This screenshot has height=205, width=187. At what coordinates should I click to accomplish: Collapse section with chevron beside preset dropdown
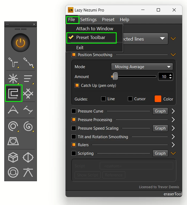point(173,38)
